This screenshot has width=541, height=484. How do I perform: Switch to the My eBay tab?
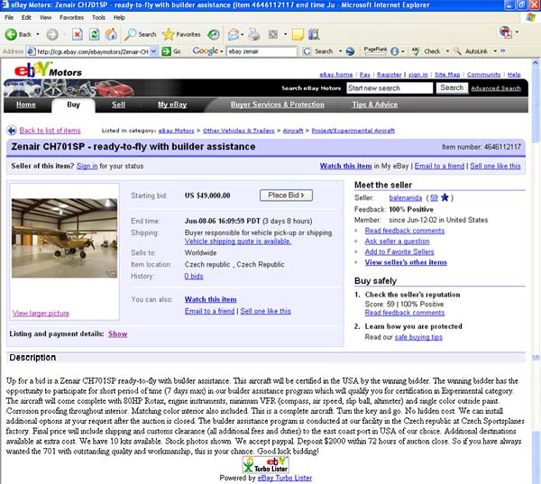point(172,105)
